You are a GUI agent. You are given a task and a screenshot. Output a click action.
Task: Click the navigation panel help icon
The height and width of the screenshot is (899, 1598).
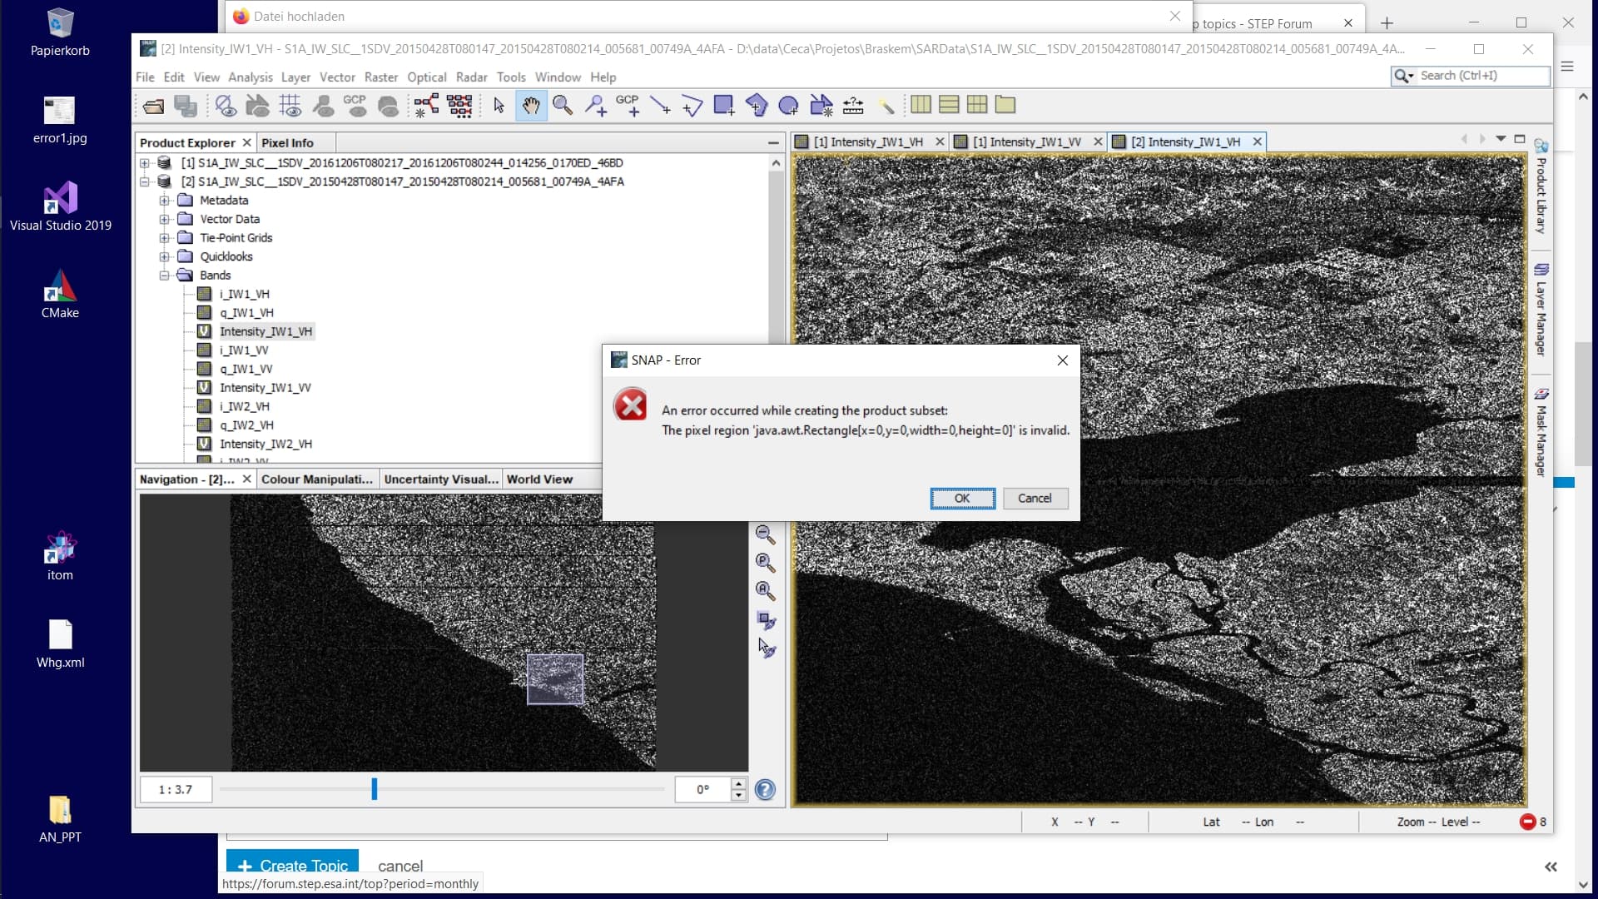tap(765, 790)
